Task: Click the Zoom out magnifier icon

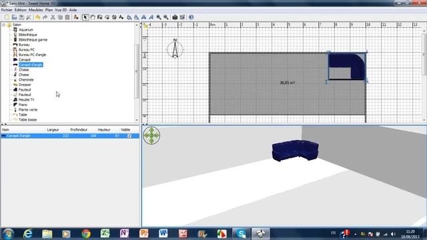Action: 166,17
